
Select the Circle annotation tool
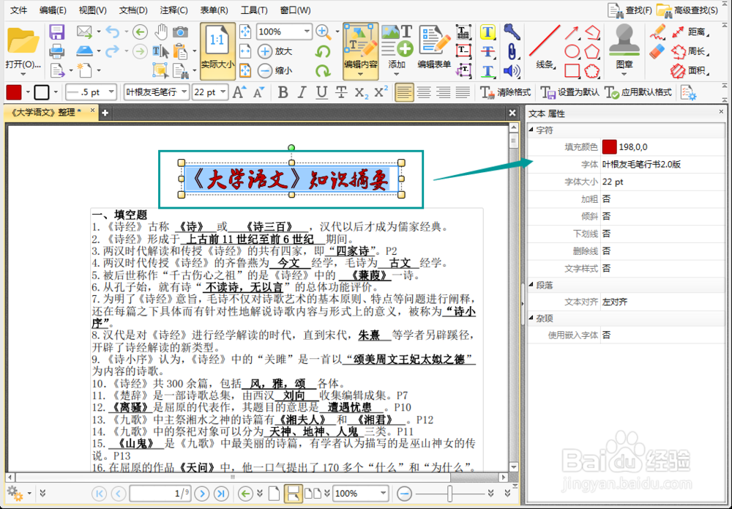tap(571, 50)
